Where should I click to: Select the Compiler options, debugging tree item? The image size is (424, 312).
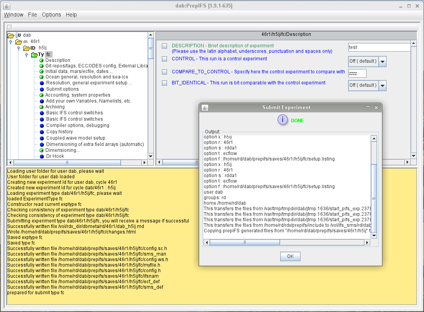tap(78, 125)
